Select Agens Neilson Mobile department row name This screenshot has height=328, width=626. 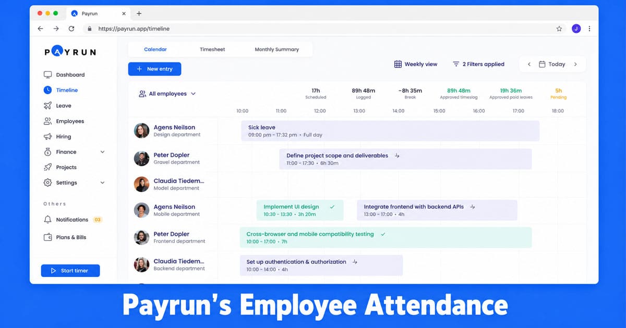pos(174,207)
